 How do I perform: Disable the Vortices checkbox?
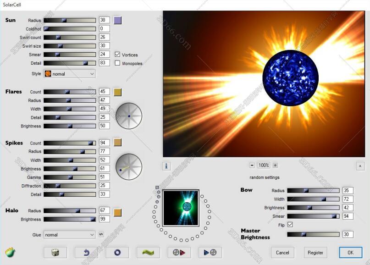(x=118, y=55)
